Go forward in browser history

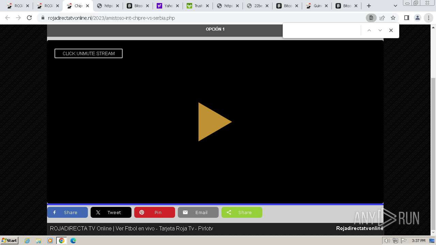click(x=18, y=18)
